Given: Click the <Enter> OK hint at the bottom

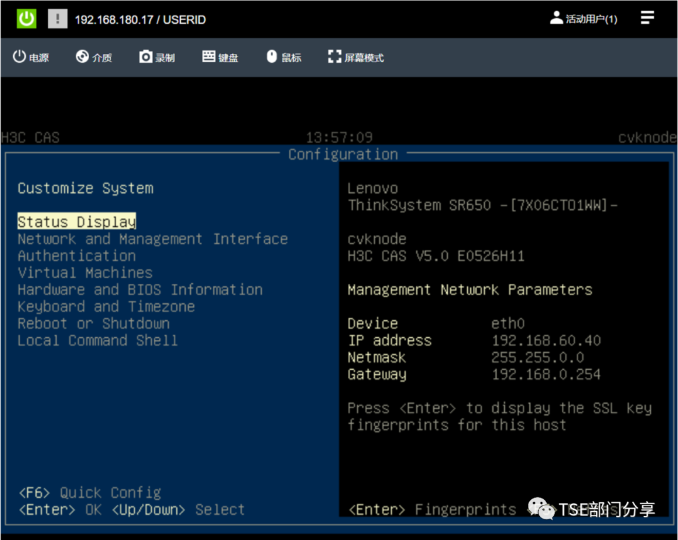Looking at the screenshot, I should pyautogui.click(x=60, y=509).
